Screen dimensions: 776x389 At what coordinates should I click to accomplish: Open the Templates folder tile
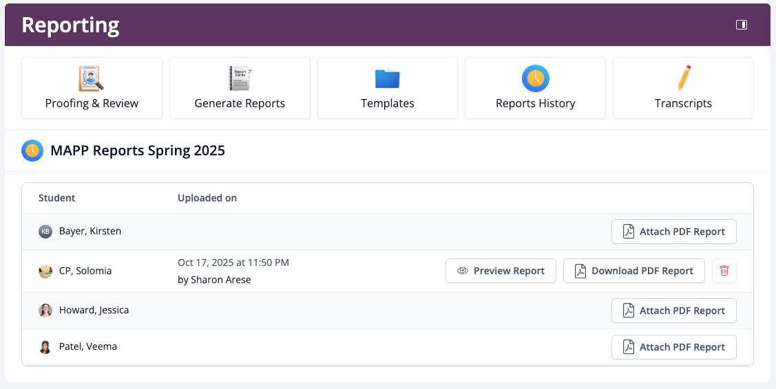point(388,88)
